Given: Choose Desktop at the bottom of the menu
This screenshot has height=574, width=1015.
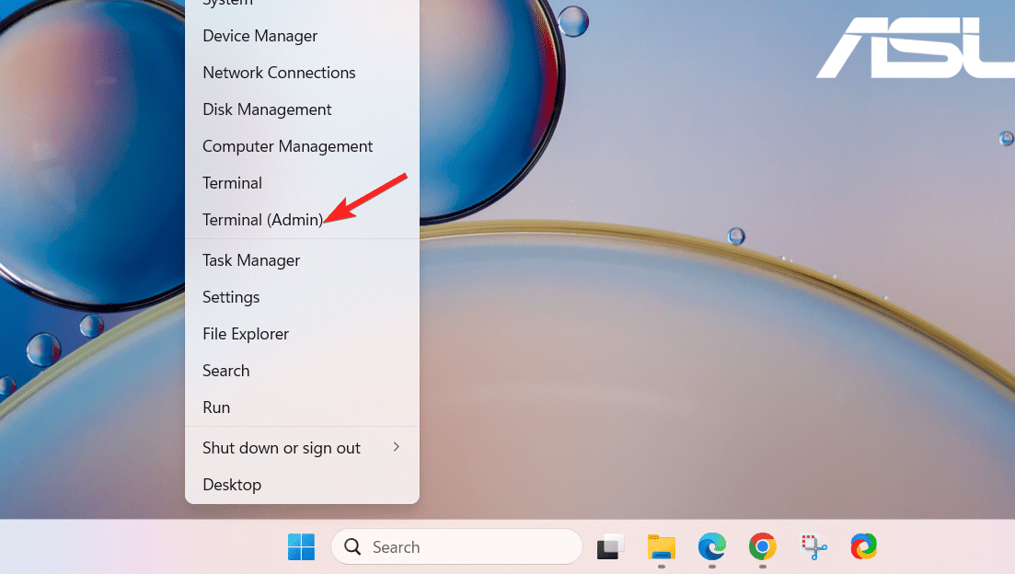Looking at the screenshot, I should click(x=232, y=485).
